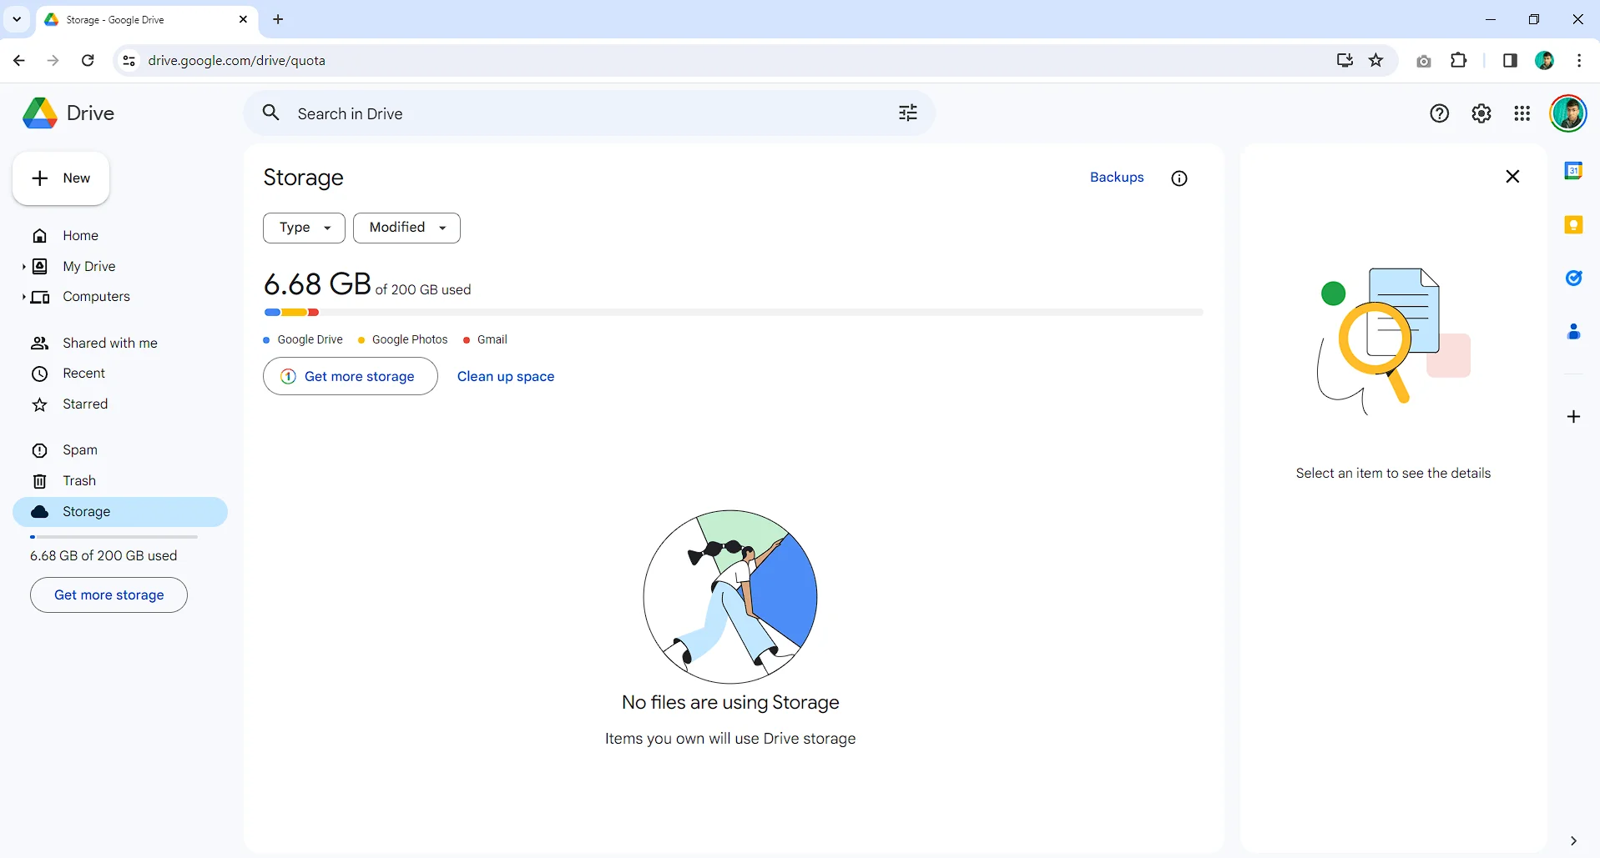Screen dimensions: 1600x858
Task: Open the Trash section
Action: point(78,480)
